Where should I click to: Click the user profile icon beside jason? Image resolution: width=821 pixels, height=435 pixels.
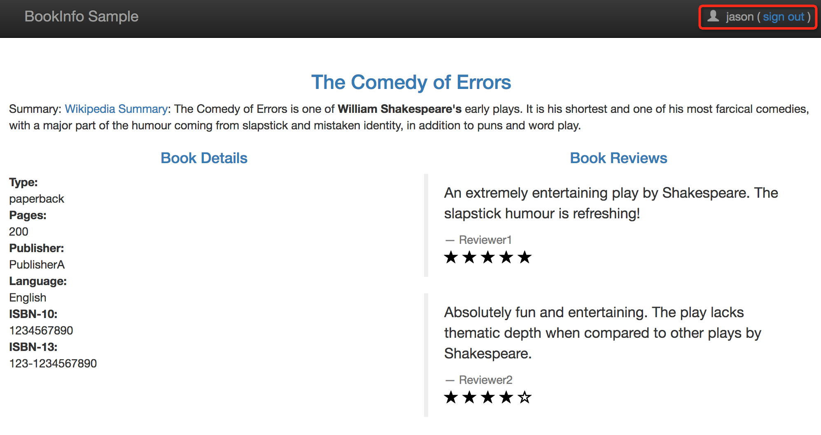coord(713,16)
